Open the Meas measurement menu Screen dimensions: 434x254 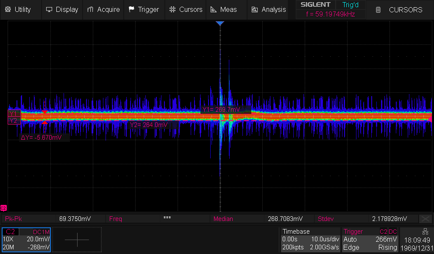pyautogui.click(x=223, y=9)
